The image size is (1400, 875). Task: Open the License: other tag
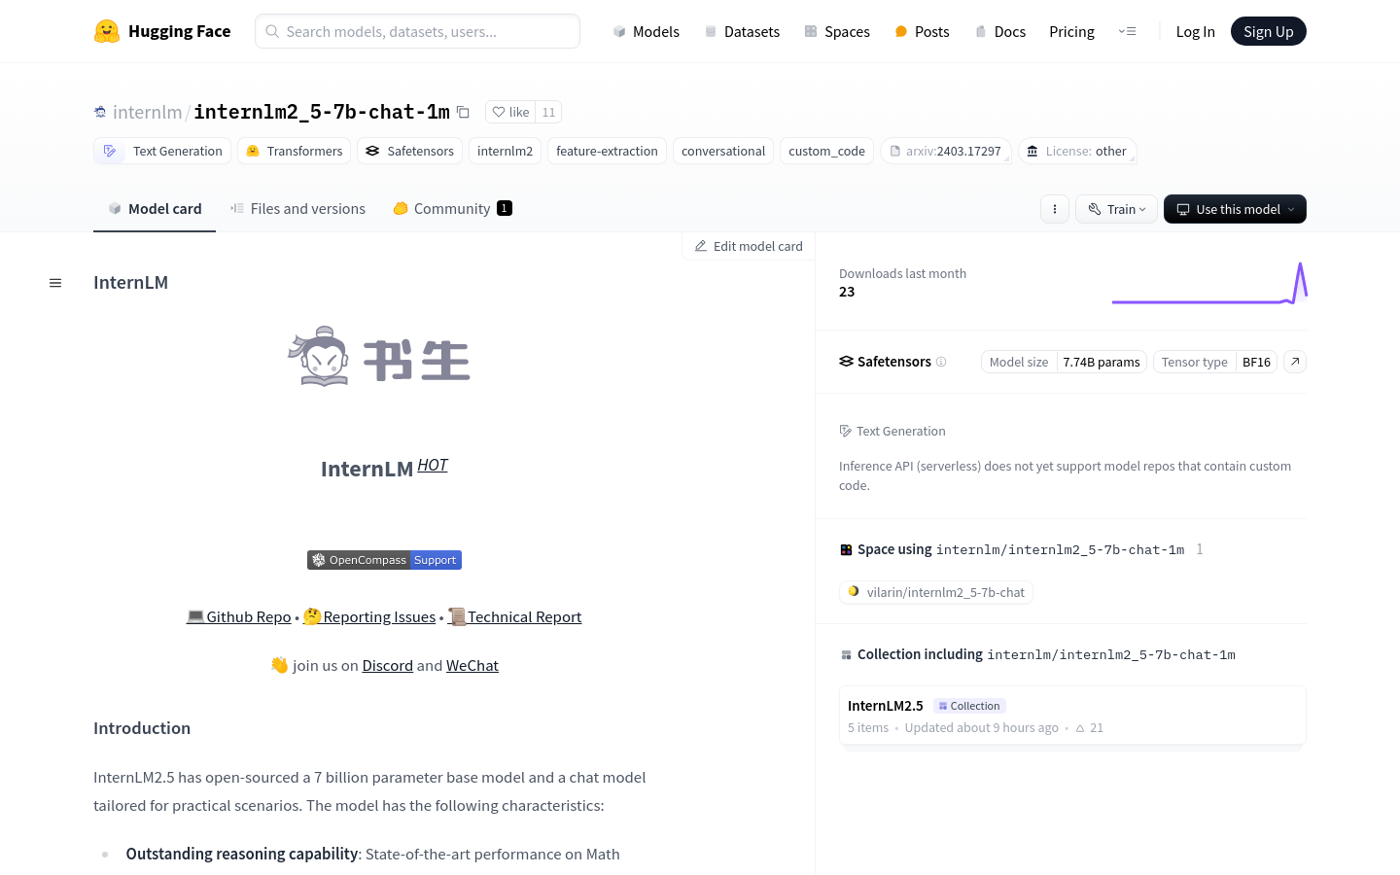pyautogui.click(x=1077, y=151)
